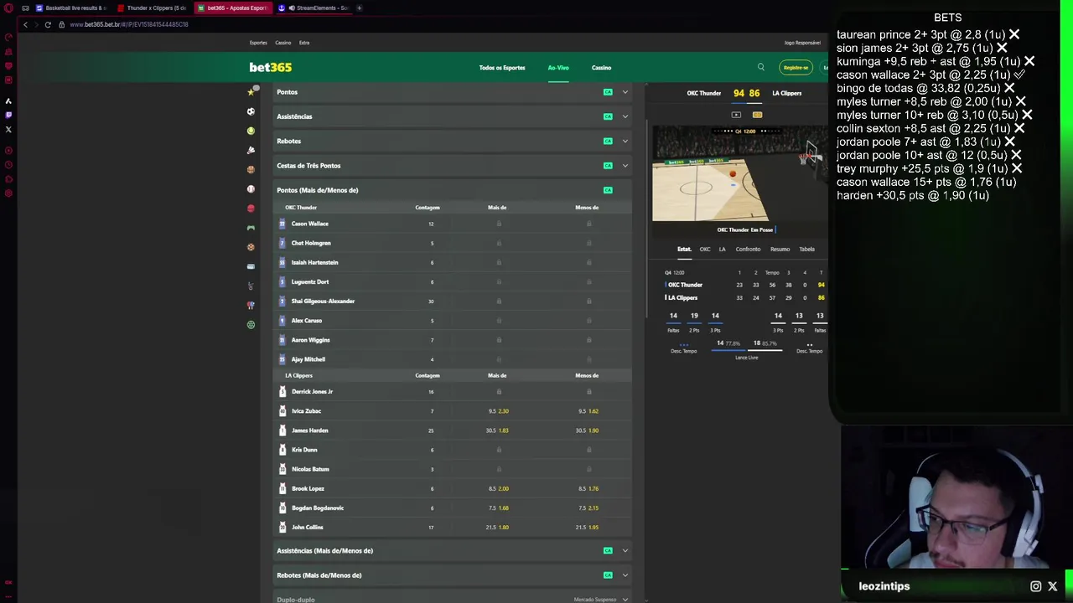The width and height of the screenshot is (1073, 603).
Task: Click the Twitch icon in Opera sidebar
Action: tap(8, 115)
